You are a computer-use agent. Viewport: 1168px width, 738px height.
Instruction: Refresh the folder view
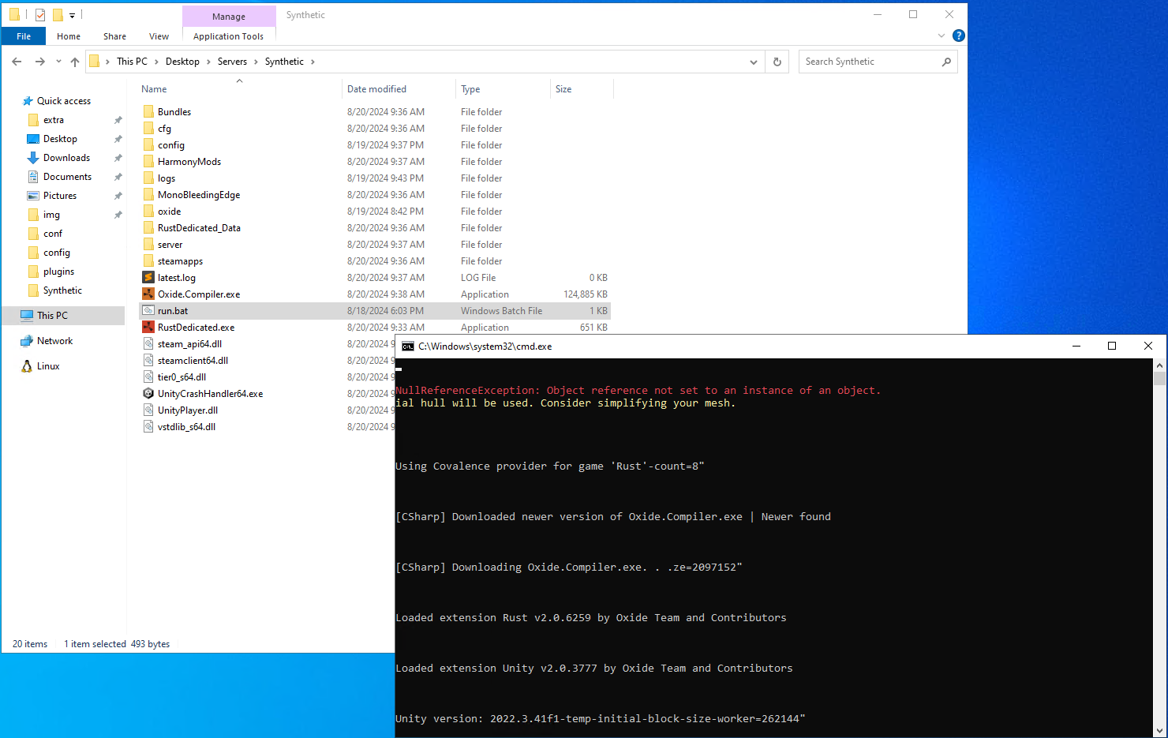tap(777, 61)
